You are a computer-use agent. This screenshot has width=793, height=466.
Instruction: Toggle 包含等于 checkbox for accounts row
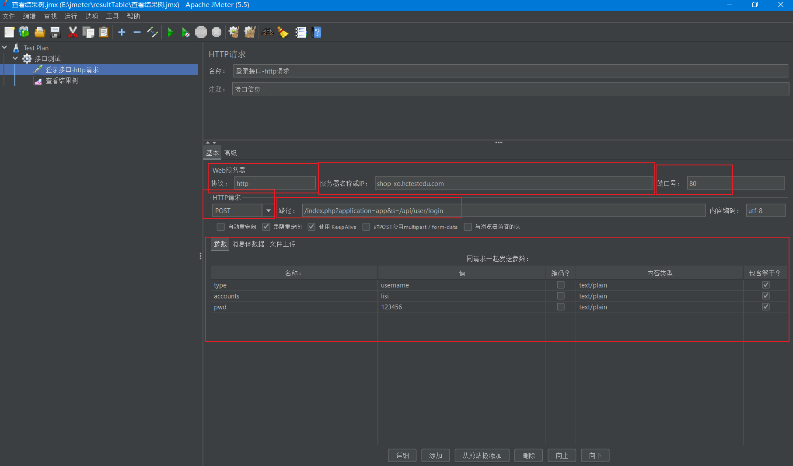click(x=765, y=296)
